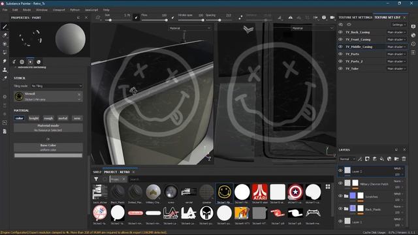Open right viewport Material mode dropdown
The image size is (418, 235).
(x=312, y=28)
